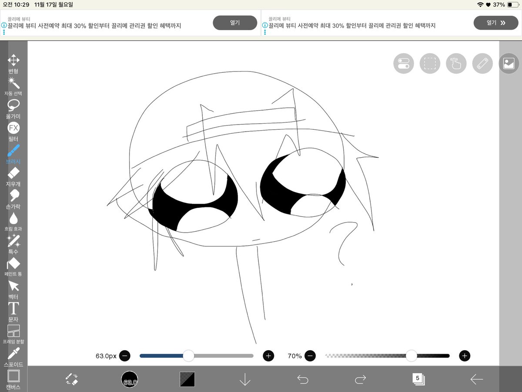Adjust the 70% opacity slider
This screenshot has height=392, width=522.
pos(411,356)
